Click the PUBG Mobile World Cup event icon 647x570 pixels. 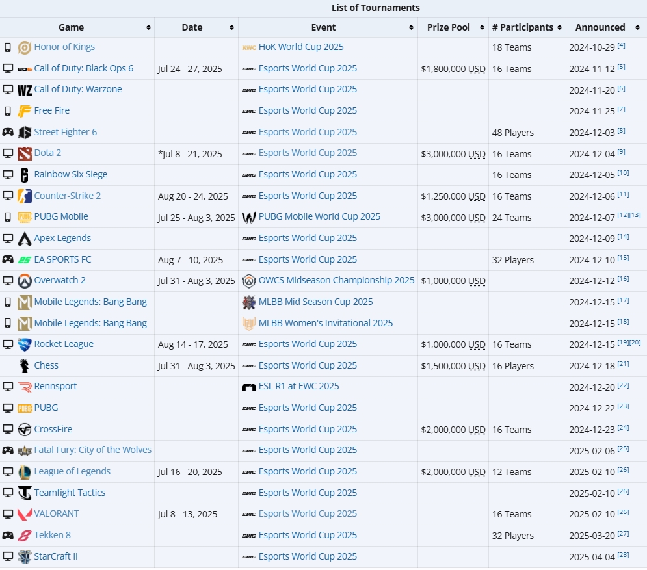coord(248,217)
